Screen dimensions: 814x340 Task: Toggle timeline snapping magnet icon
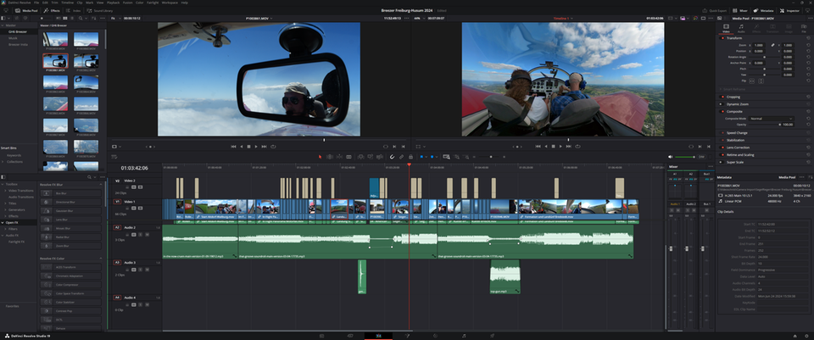coord(392,157)
